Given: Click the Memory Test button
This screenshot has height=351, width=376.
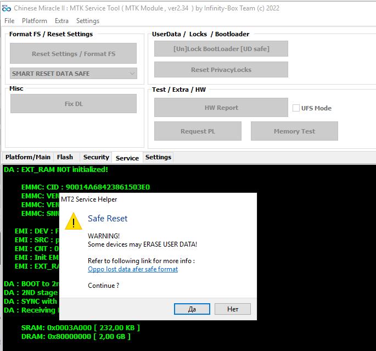Looking at the screenshot, I should [294, 131].
